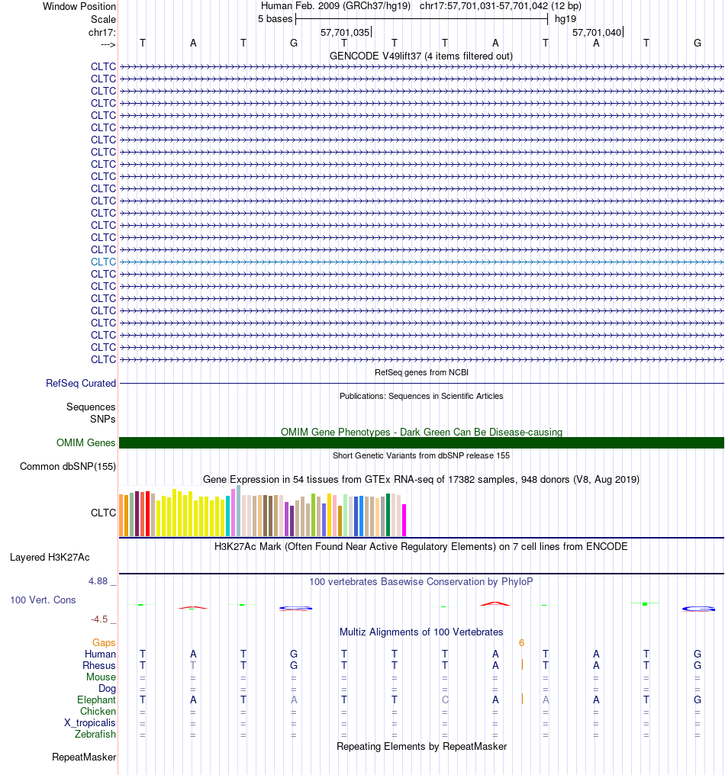Click 'GENCODE V49lift37 (4 items filtered out)' title

coord(420,56)
